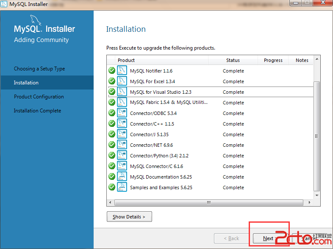Viewport: 333px width, 249px height.
Task: Sort by the Product column header
Action: click(161, 60)
